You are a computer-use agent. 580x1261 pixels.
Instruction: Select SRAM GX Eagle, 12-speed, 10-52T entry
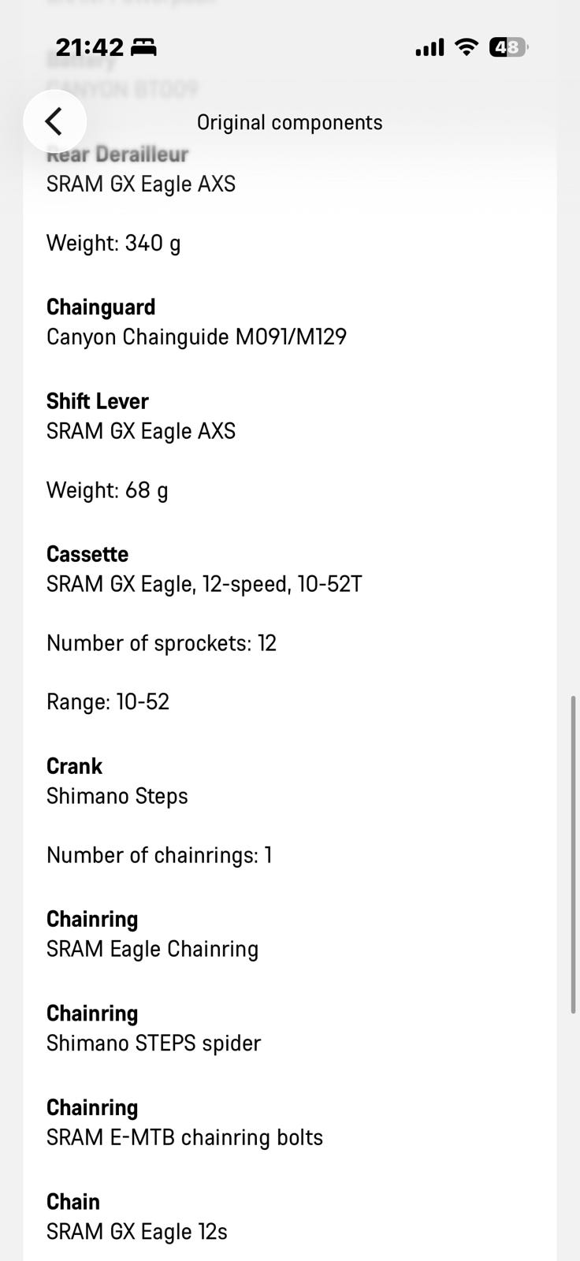click(204, 584)
